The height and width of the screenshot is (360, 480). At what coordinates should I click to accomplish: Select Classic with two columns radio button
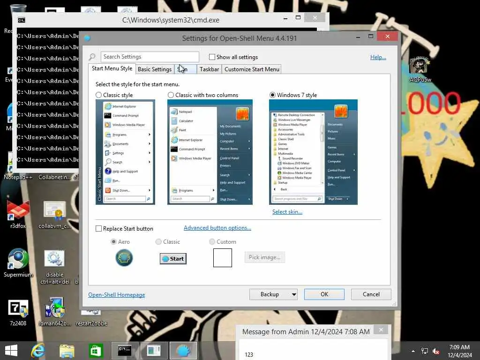click(171, 95)
